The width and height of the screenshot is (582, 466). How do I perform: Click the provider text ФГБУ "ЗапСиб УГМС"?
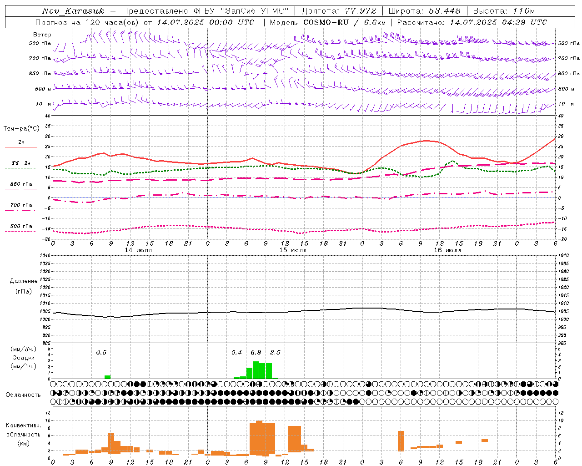tap(241, 11)
